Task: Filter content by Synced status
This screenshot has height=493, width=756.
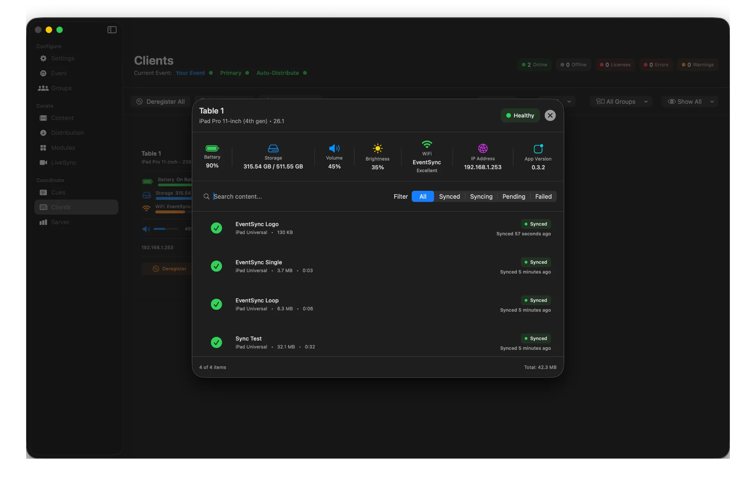Action: [x=449, y=196]
